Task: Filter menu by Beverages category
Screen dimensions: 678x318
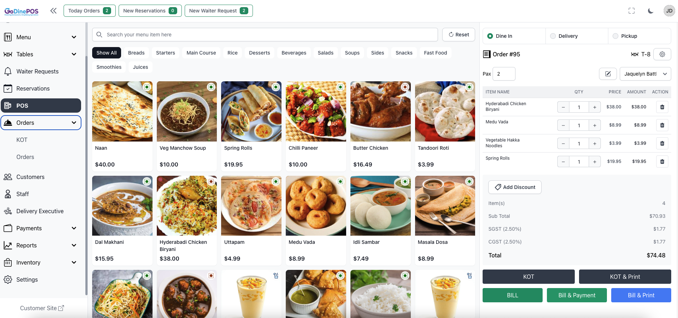Action: click(294, 53)
